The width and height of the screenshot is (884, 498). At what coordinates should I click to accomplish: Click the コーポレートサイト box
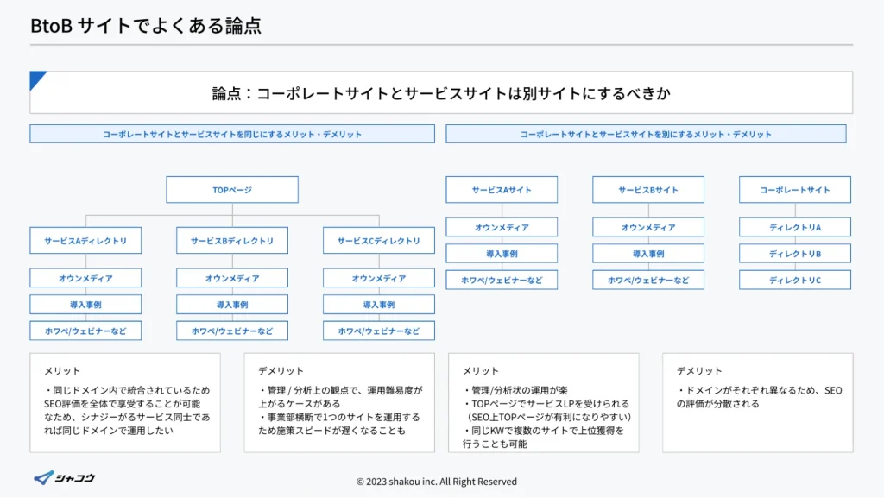[795, 190]
